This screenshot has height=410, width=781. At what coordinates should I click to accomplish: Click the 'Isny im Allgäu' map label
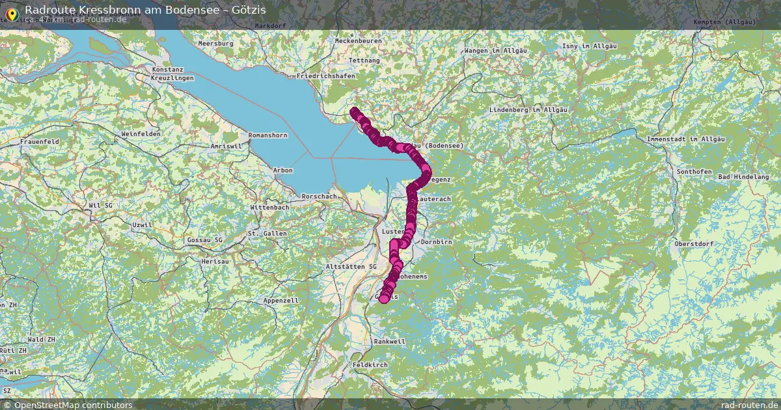[x=588, y=46]
